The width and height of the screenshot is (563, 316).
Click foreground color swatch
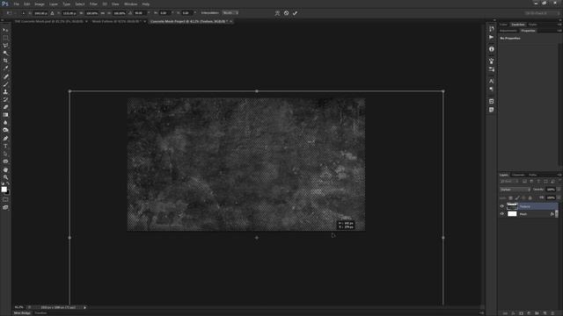[4, 190]
